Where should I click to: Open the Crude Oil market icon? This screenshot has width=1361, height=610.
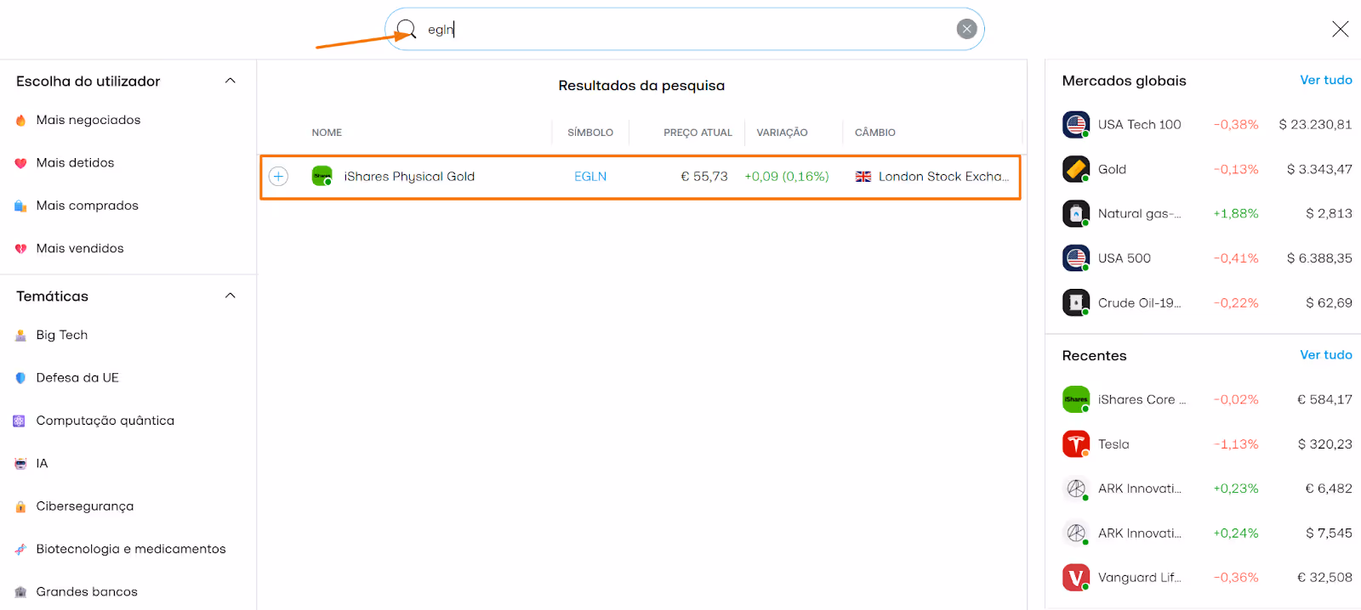click(1076, 302)
